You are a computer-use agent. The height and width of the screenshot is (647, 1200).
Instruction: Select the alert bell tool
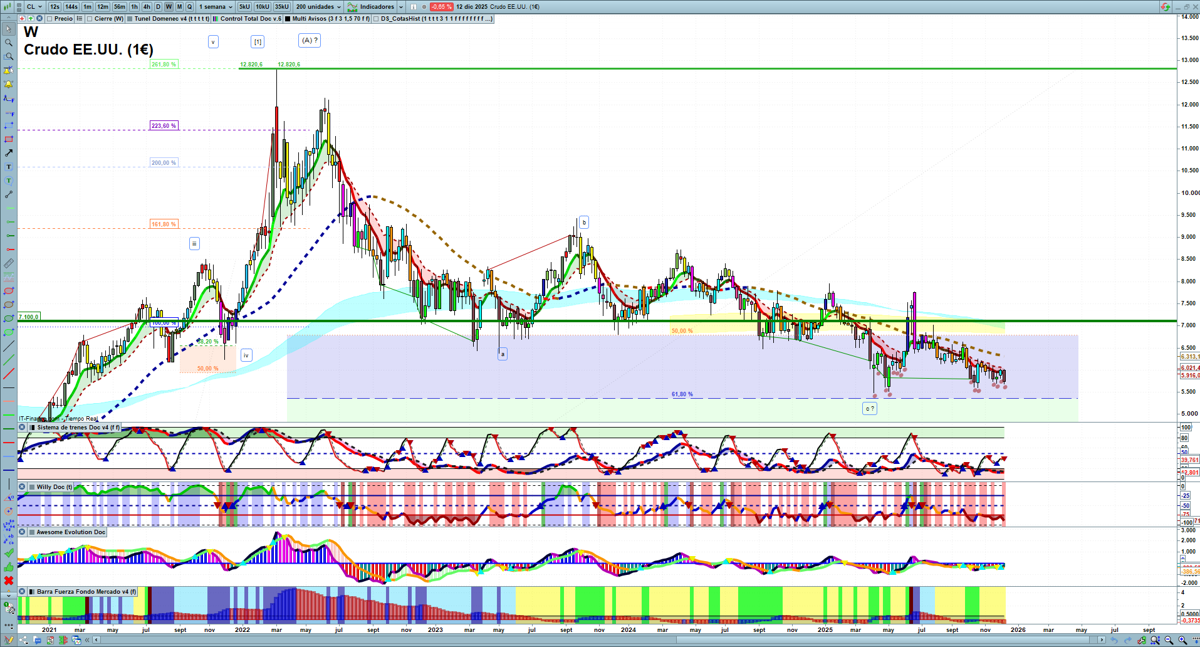click(x=9, y=85)
